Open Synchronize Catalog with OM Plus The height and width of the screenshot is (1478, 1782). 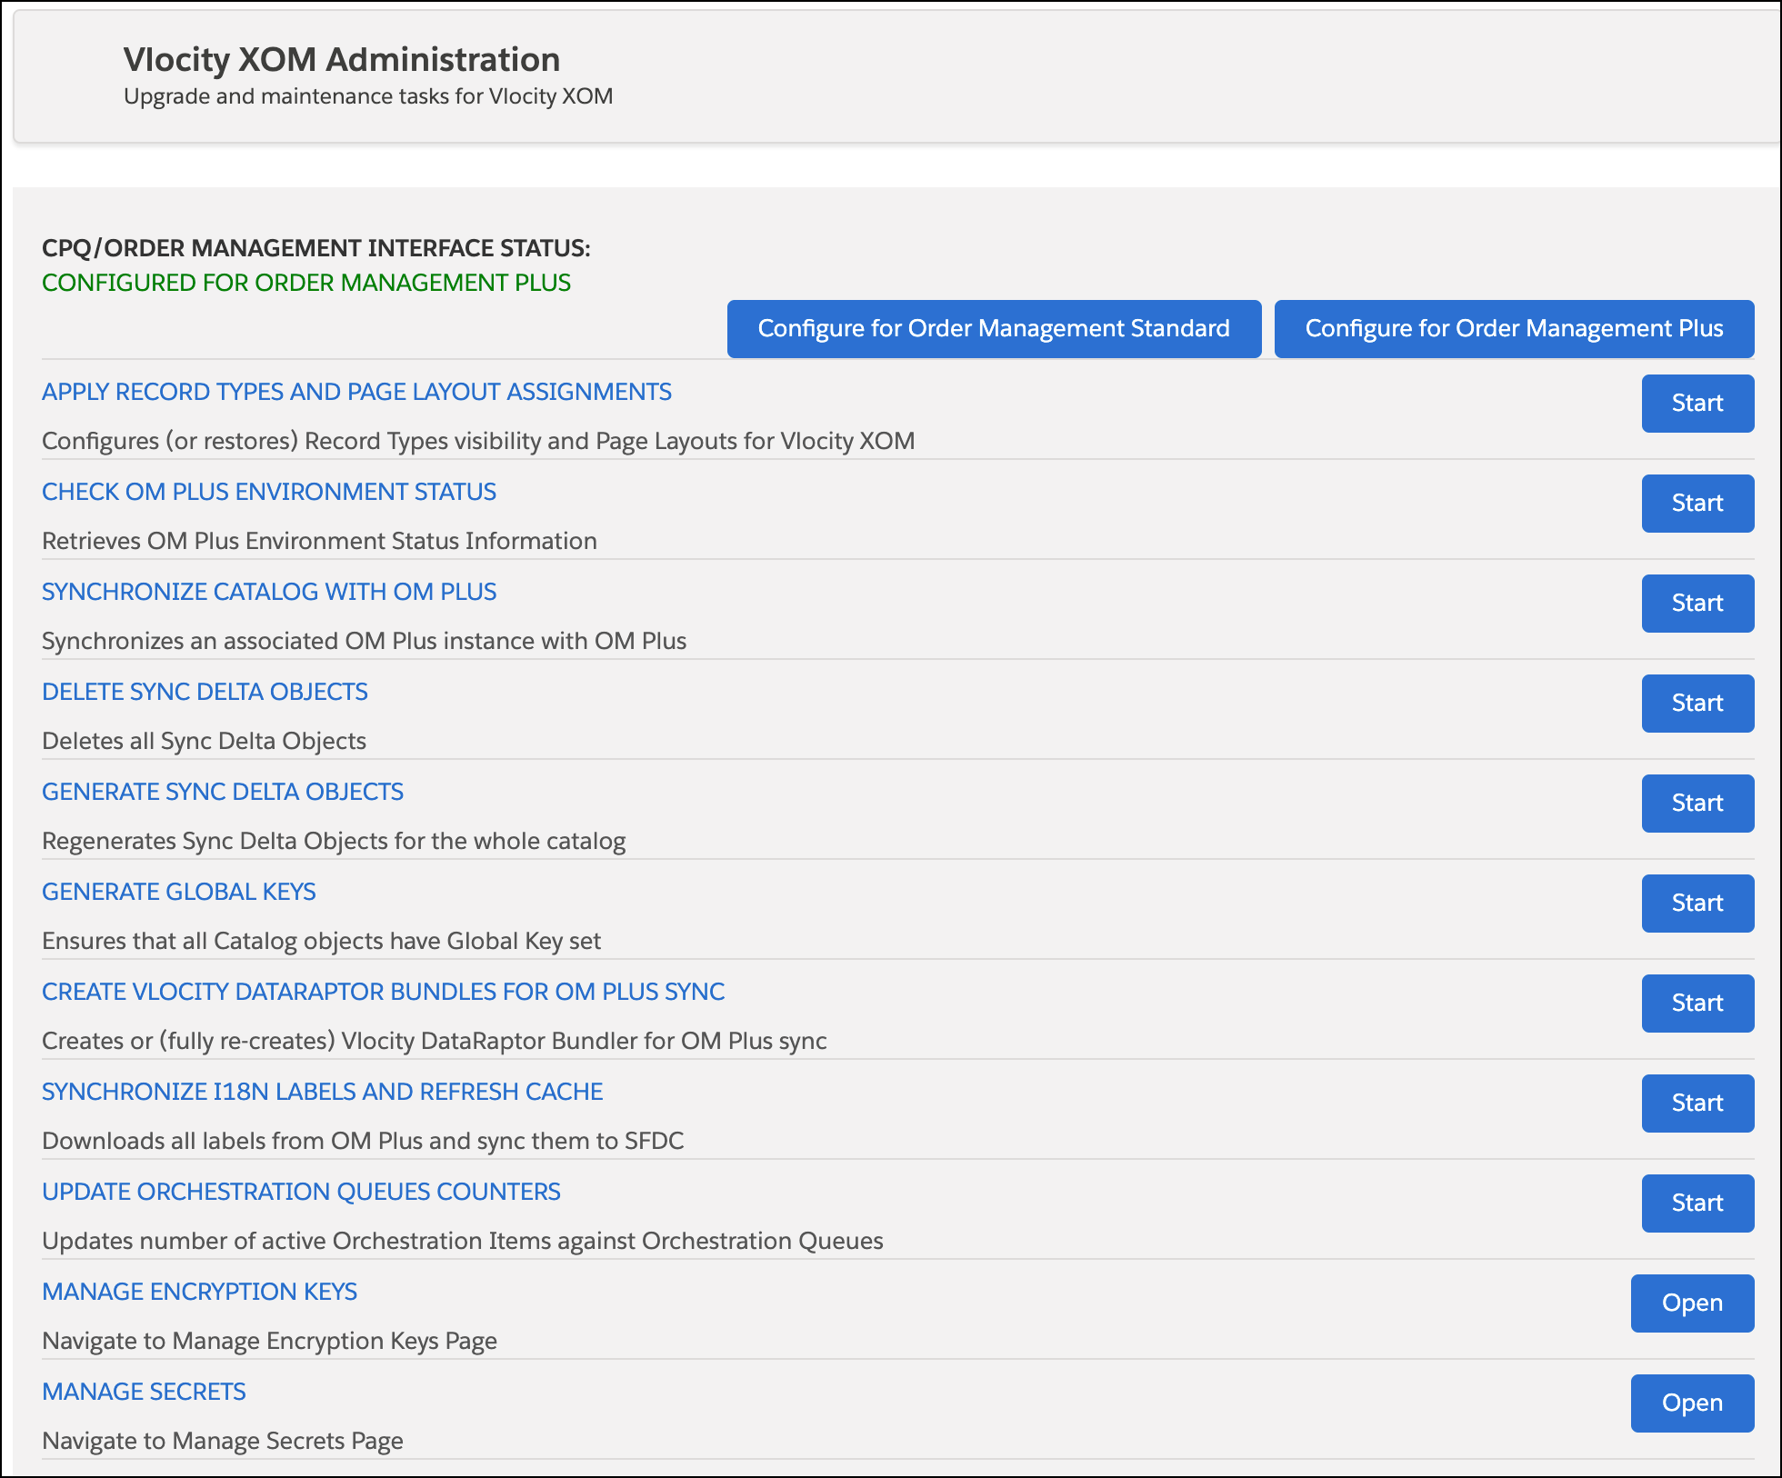pos(269,592)
